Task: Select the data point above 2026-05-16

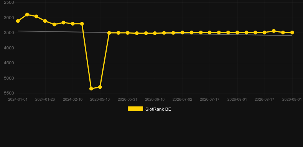Action: pos(100,87)
